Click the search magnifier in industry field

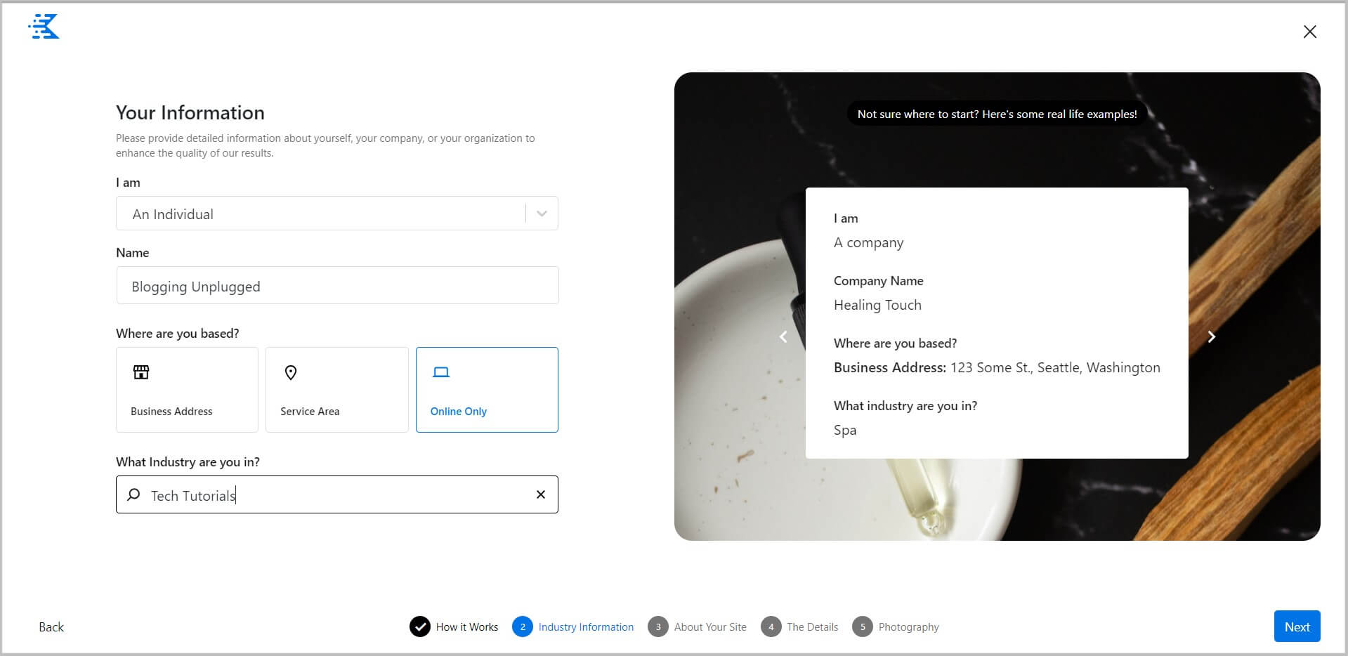pyautogui.click(x=133, y=494)
